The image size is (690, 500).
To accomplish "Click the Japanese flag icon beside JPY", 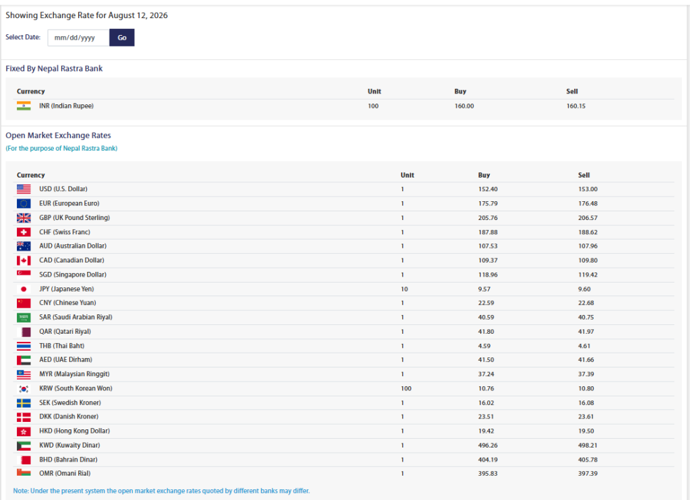I will (24, 289).
